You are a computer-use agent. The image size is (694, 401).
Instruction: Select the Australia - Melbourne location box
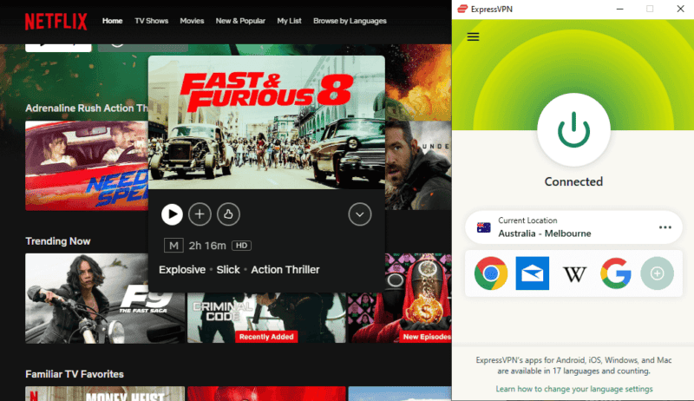[x=573, y=227]
